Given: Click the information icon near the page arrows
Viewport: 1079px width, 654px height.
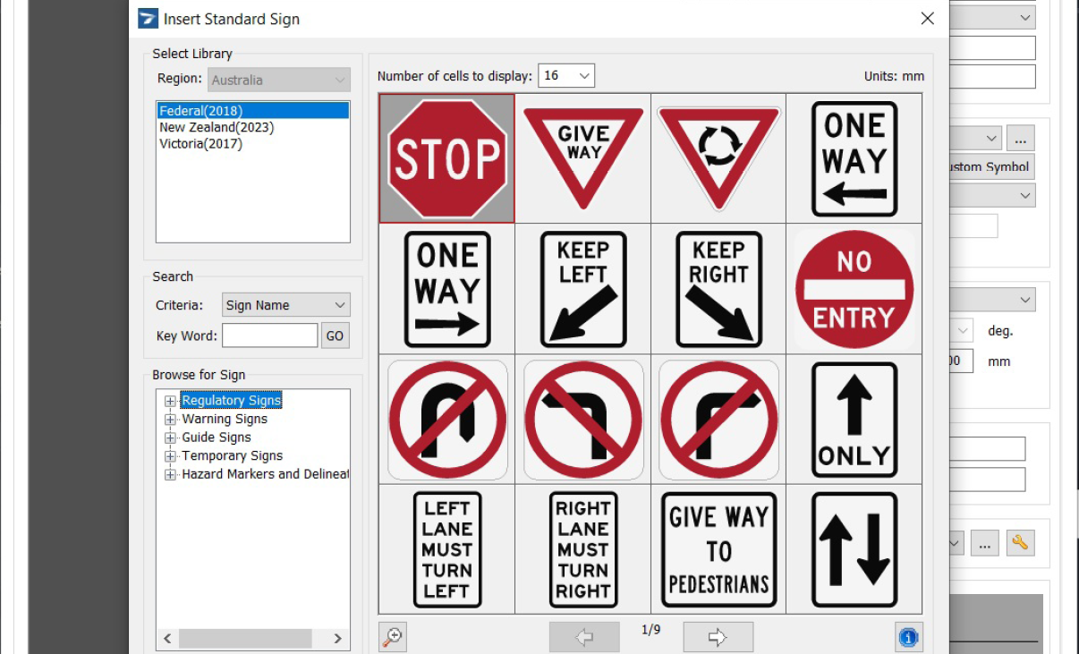Looking at the screenshot, I should click(909, 637).
